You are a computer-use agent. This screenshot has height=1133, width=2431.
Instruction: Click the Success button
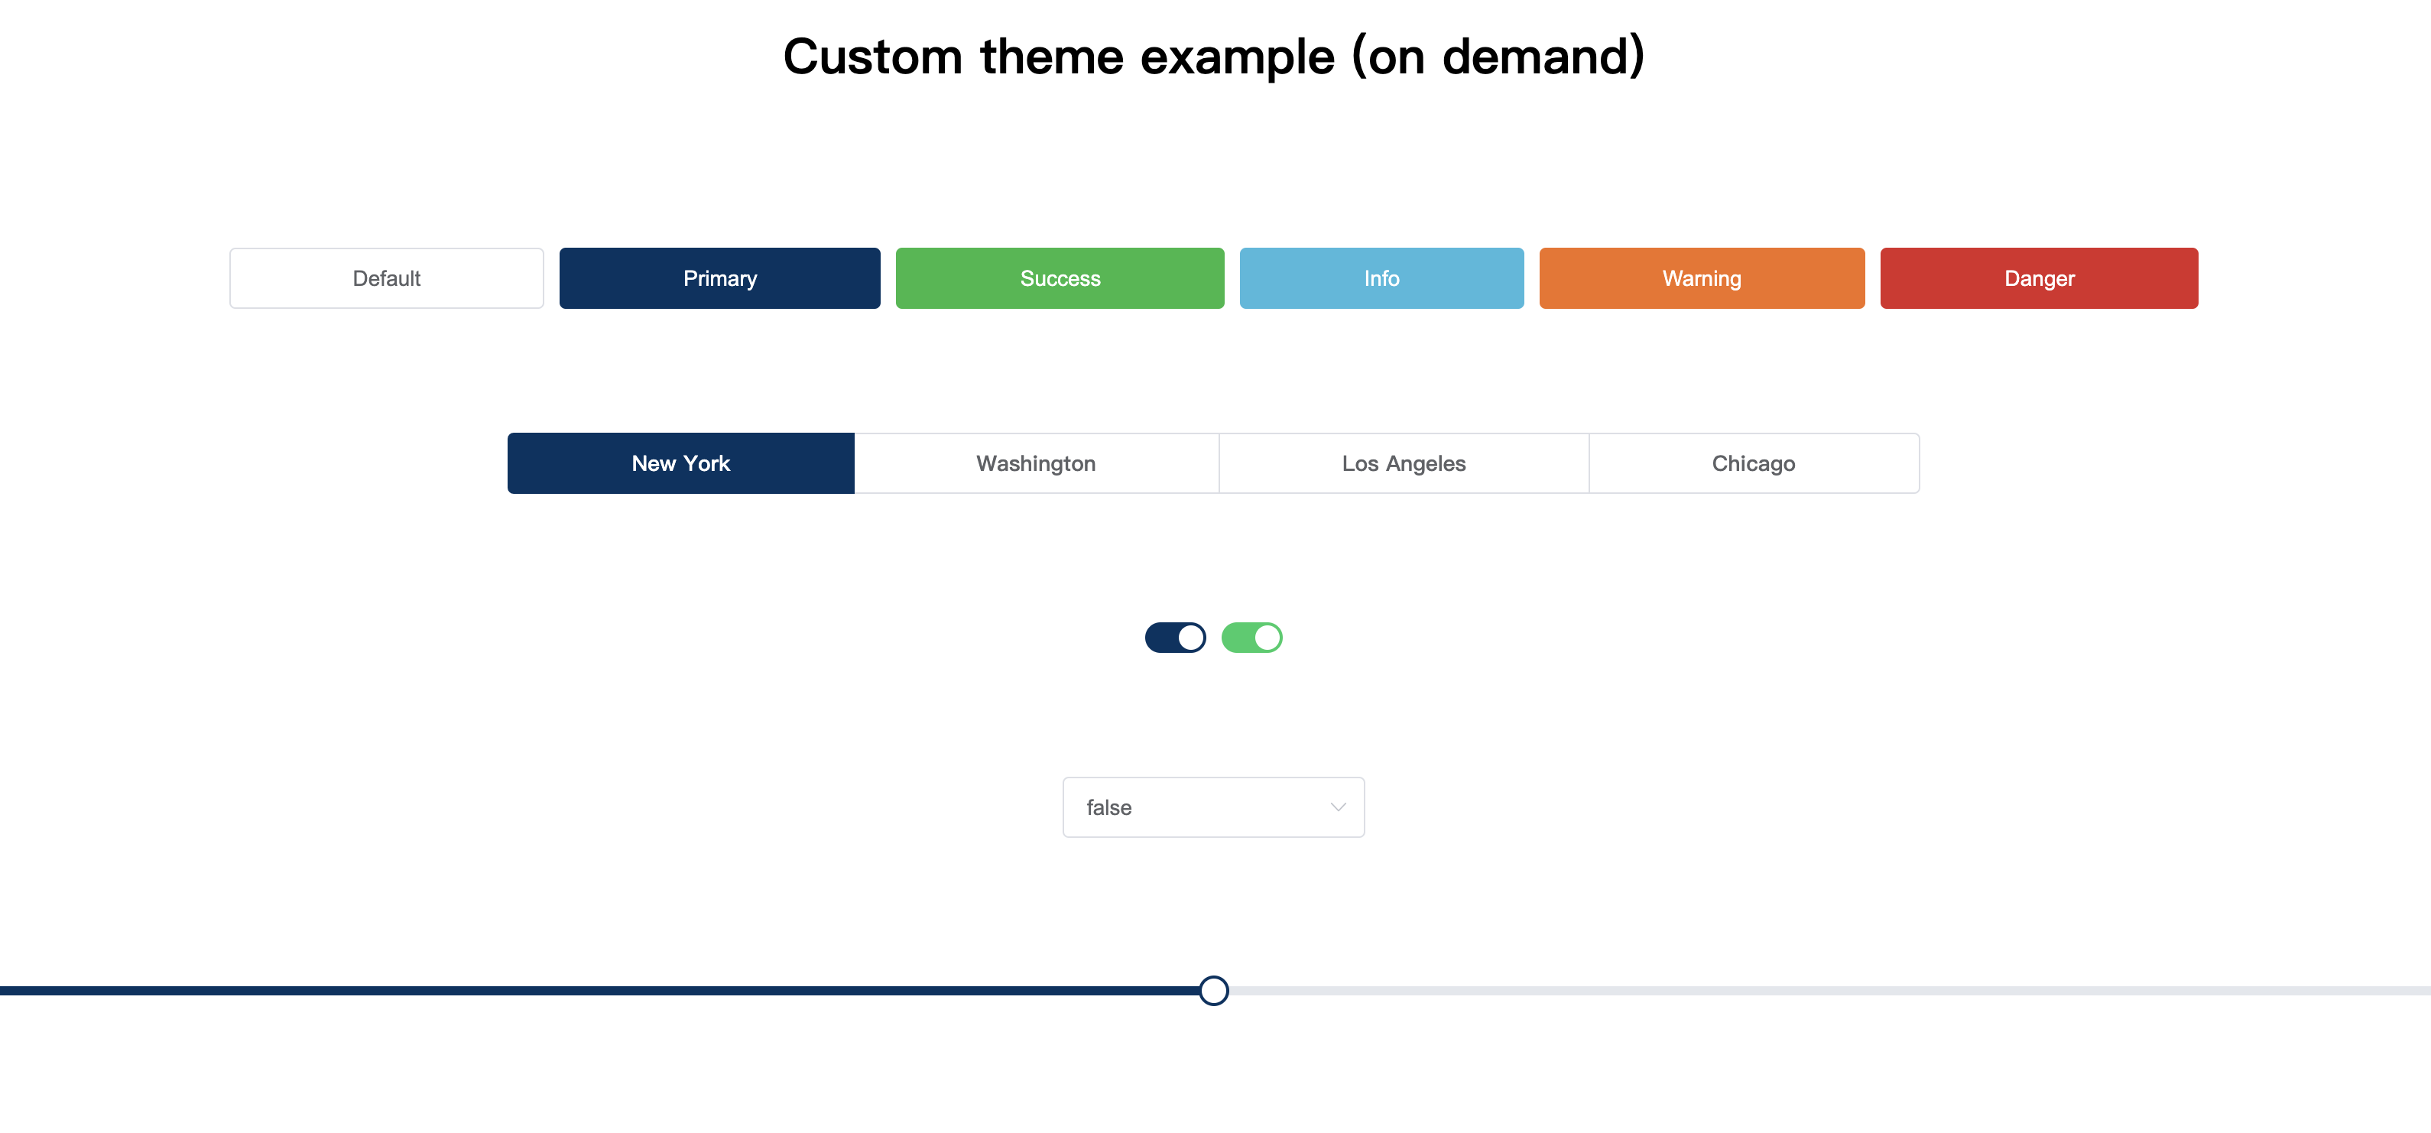1059,278
